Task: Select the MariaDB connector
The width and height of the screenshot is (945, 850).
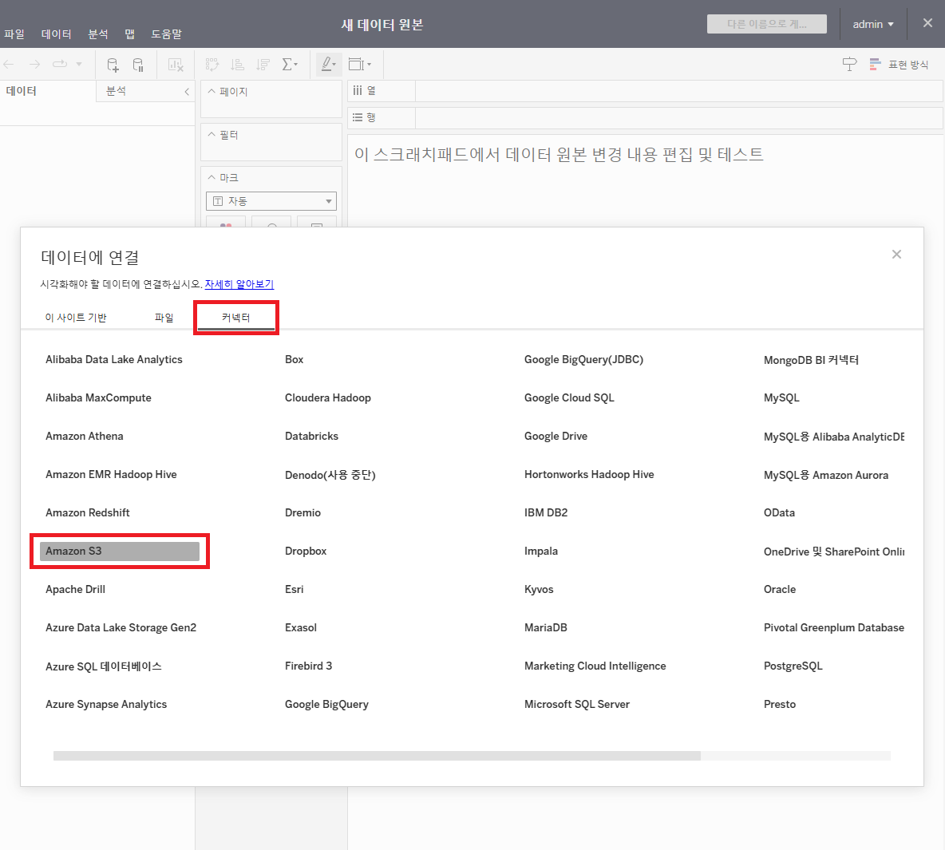Action: [x=545, y=627]
